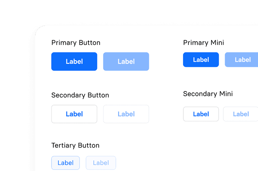Click the "Tertiary Button" section heading
This screenshot has height=171, width=258.
tap(75, 145)
